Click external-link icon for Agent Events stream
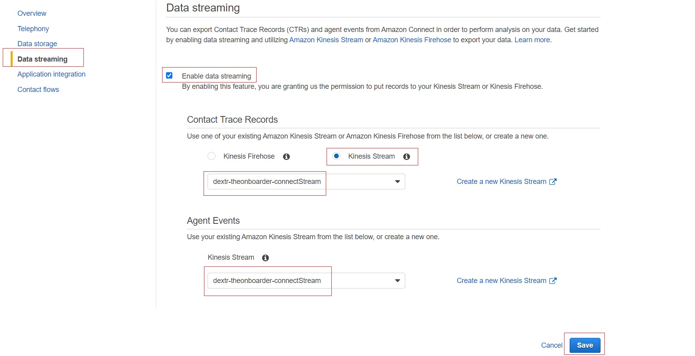This screenshot has height=356, width=695. coord(553,281)
